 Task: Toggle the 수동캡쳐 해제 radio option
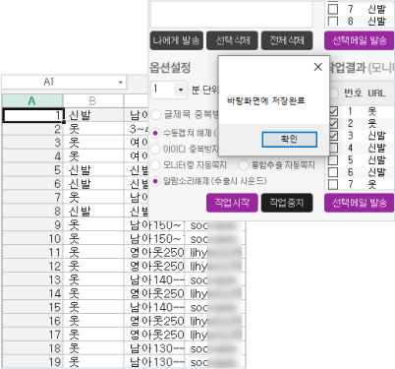155,133
